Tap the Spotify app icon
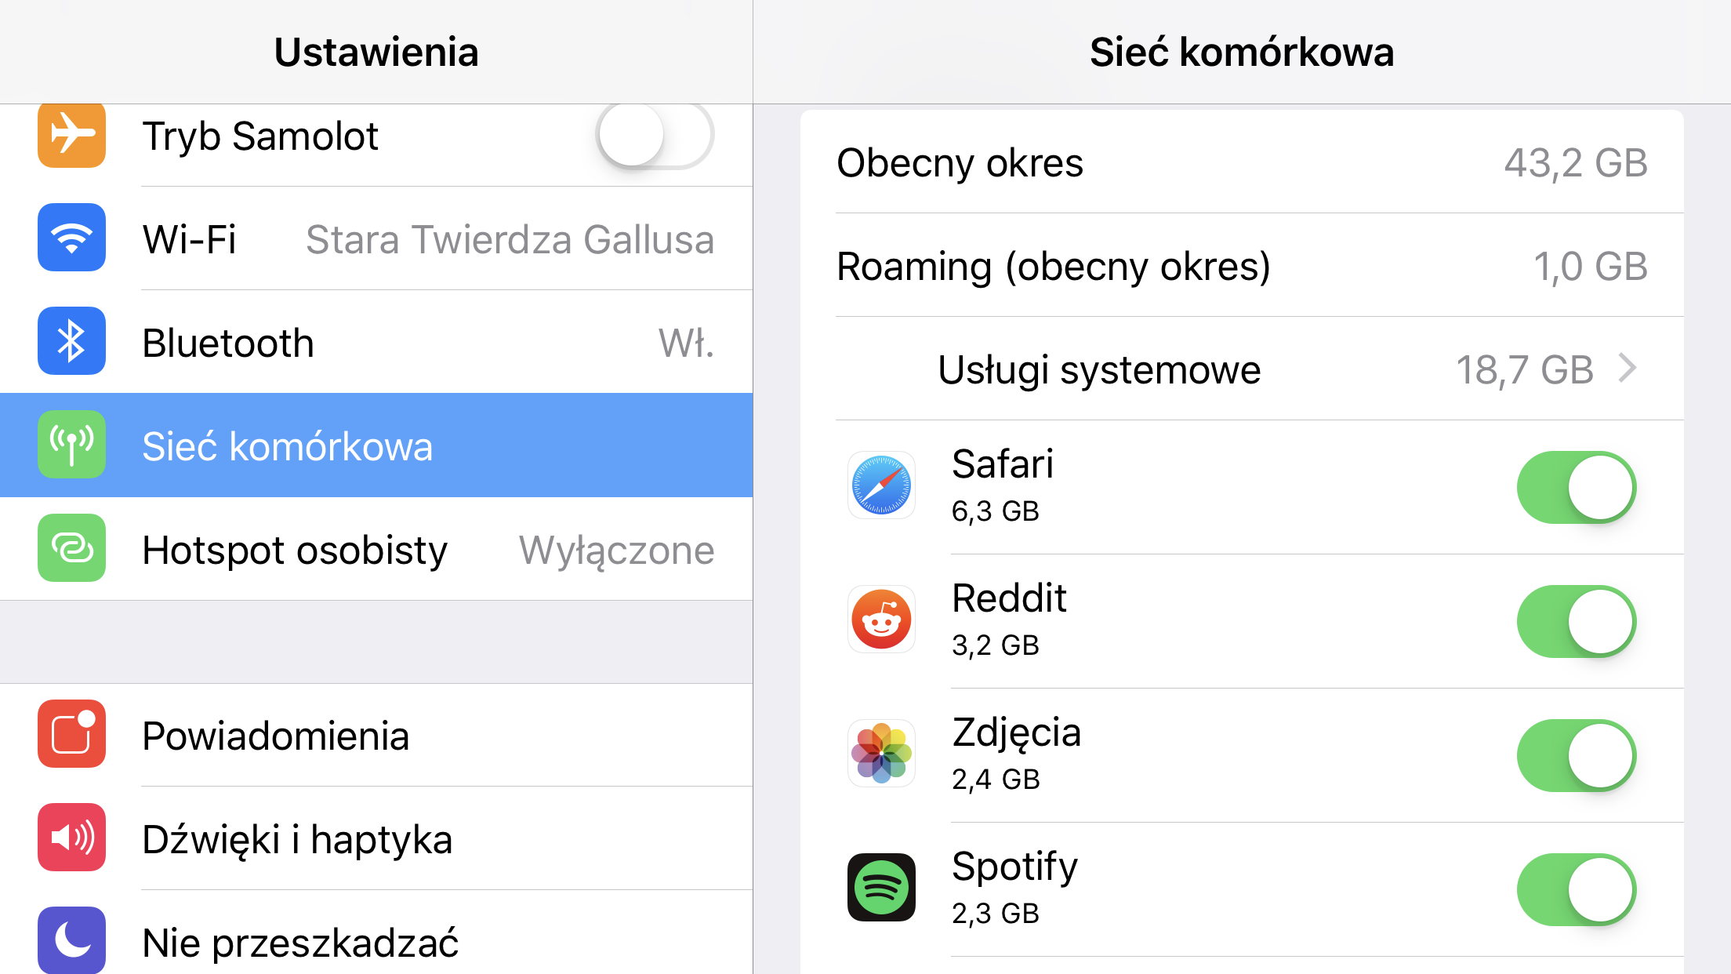The image size is (1731, 974). tap(881, 888)
